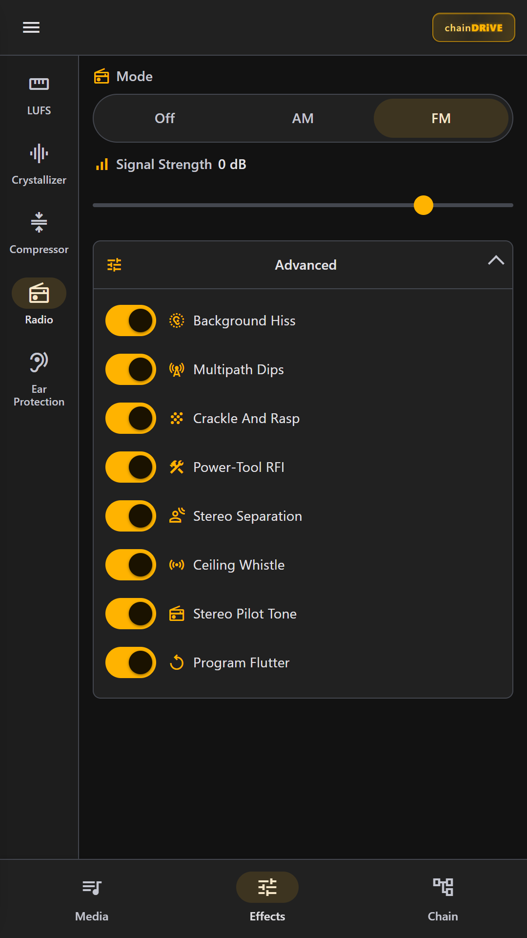The width and height of the screenshot is (527, 938).
Task: Click the Mode heading text
Action: [x=135, y=76]
